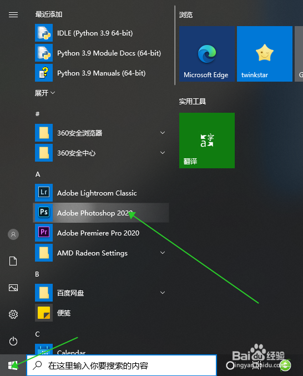This screenshot has height=376, width=303.
Task: Open the Calendar app icon
Action: (44, 349)
